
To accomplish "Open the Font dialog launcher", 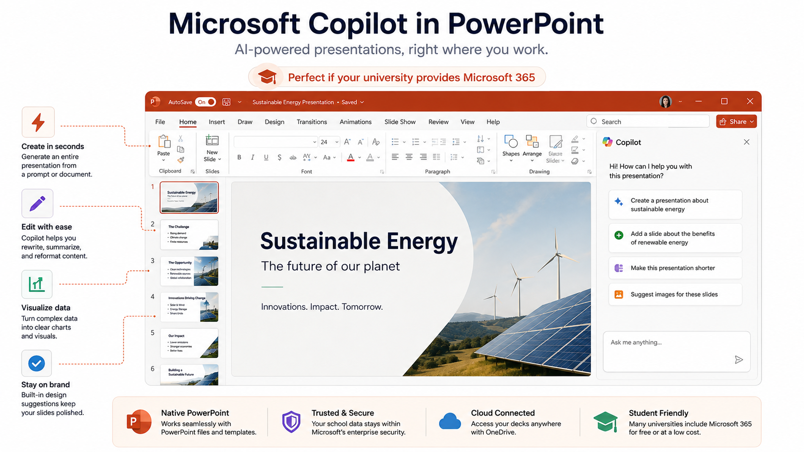I will pyautogui.click(x=382, y=171).
